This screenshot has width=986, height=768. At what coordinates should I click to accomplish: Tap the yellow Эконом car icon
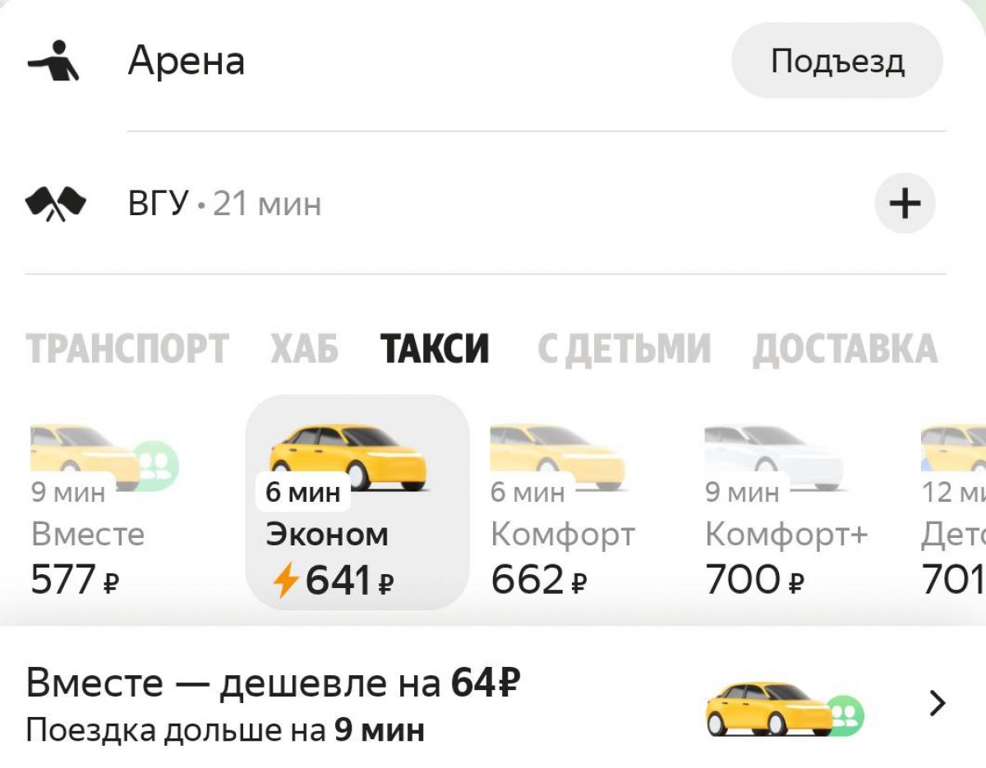[348, 456]
